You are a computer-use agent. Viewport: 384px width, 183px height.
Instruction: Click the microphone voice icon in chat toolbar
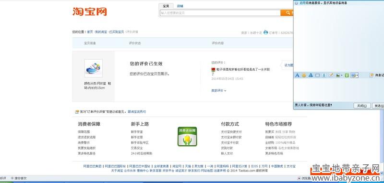coord(324,75)
